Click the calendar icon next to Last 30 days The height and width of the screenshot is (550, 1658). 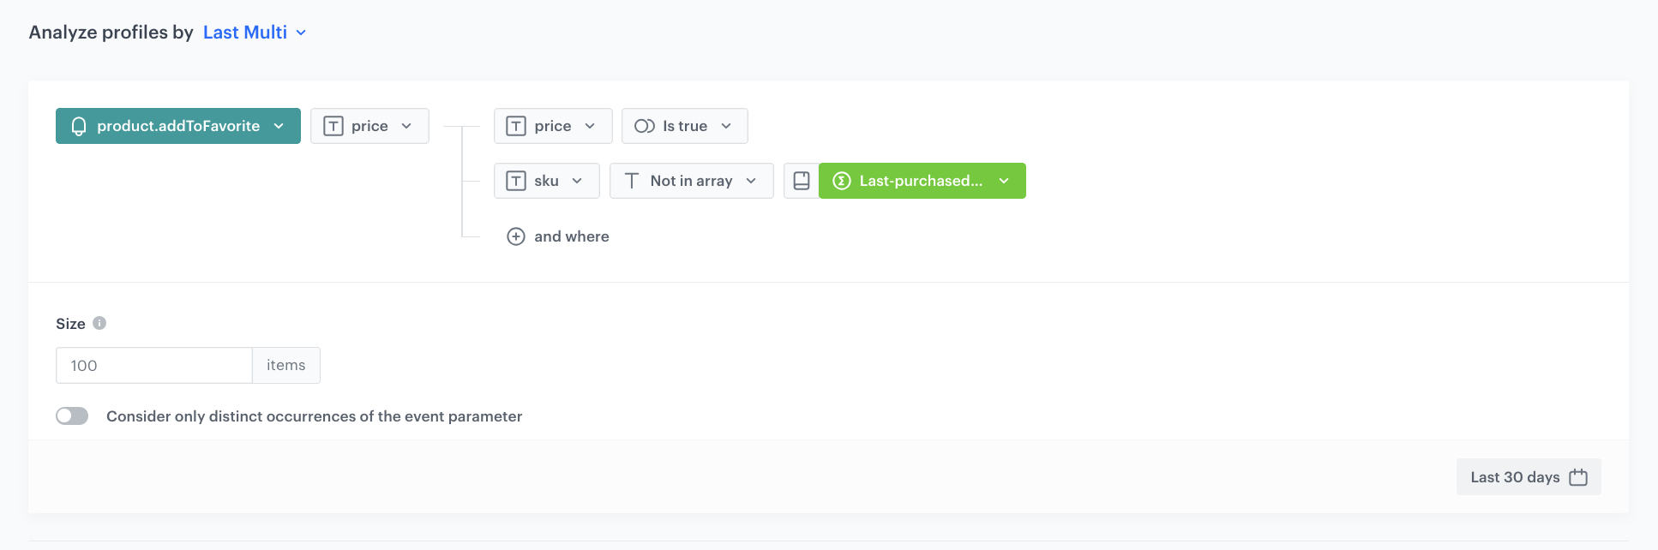tap(1578, 477)
